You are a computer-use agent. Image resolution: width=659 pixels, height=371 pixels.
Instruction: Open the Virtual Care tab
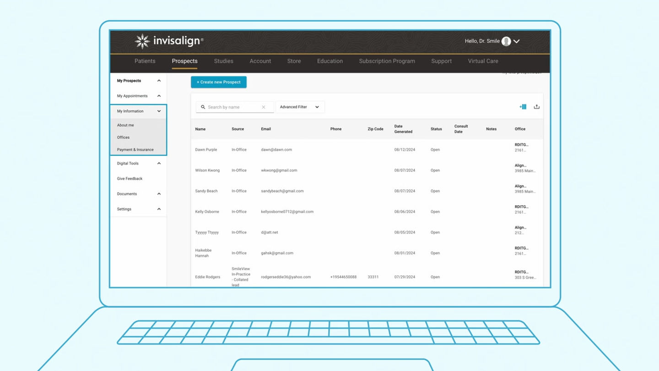(x=483, y=61)
